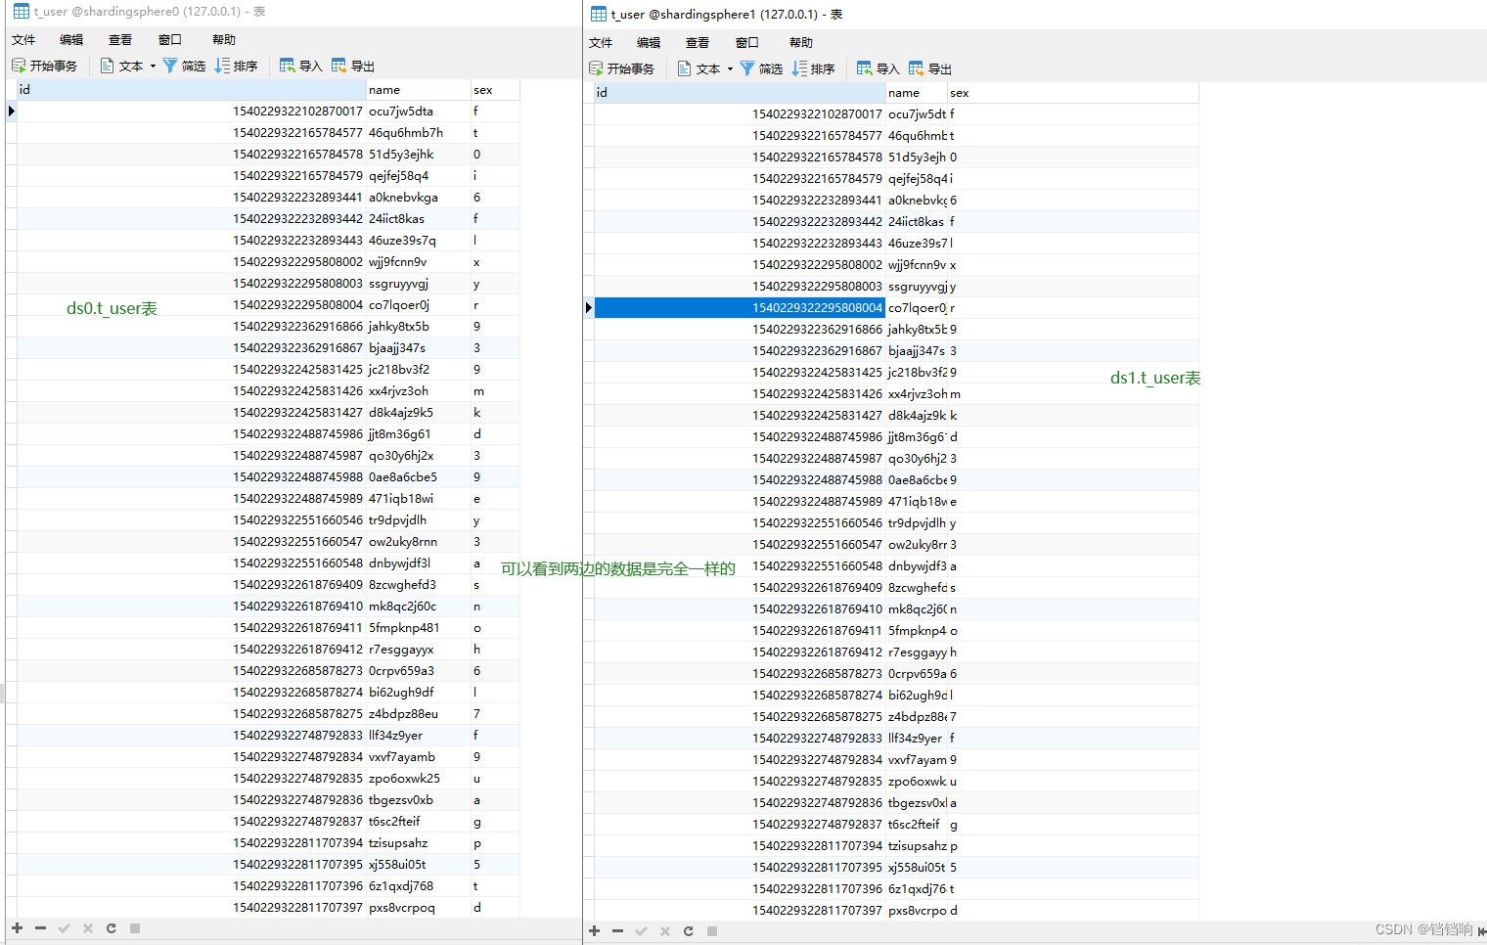Screen dimensions: 1487x945
Task: Open the 窗口 menu in shardingsphere1 window
Action: pos(747,43)
